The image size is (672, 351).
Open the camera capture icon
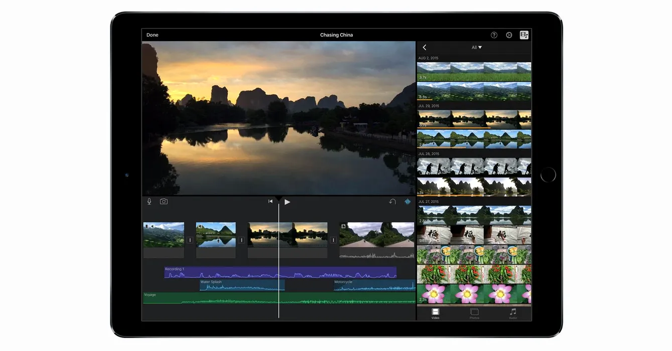pyautogui.click(x=164, y=202)
